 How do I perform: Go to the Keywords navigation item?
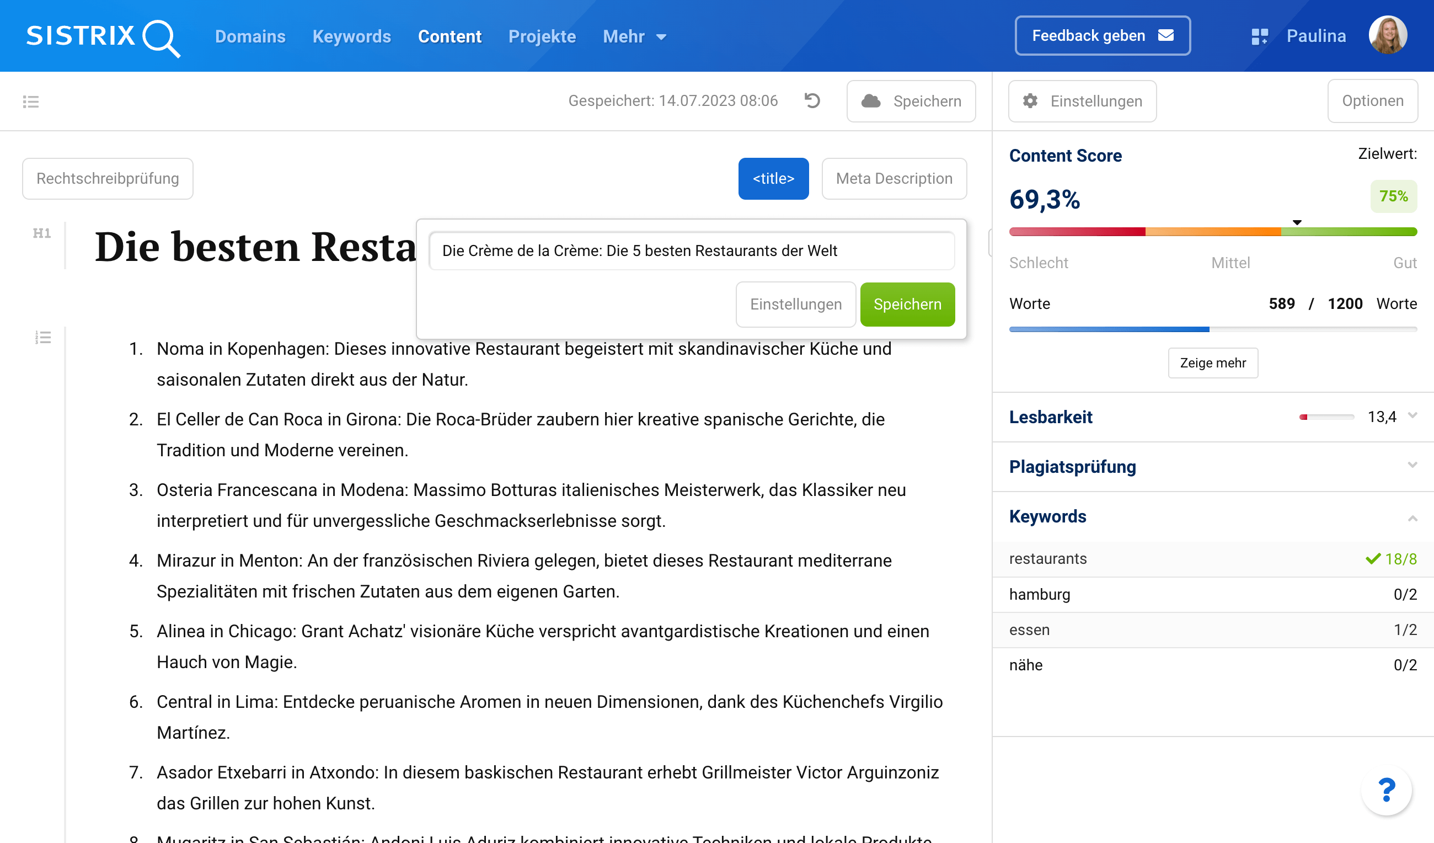coord(352,36)
